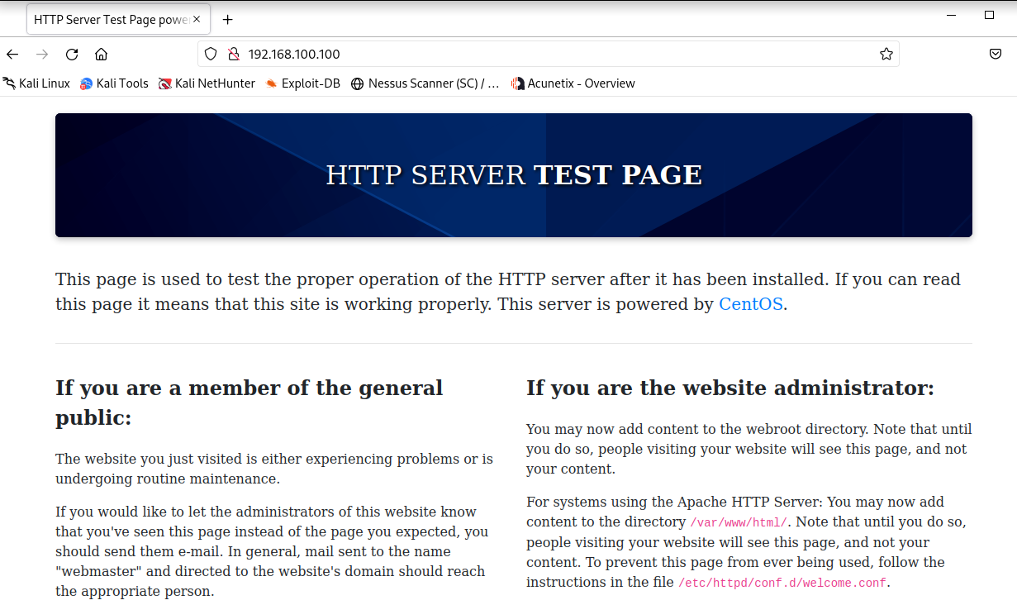Click the Forward arrow navigation button
The width and height of the screenshot is (1017, 605).
pyautogui.click(x=42, y=55)
